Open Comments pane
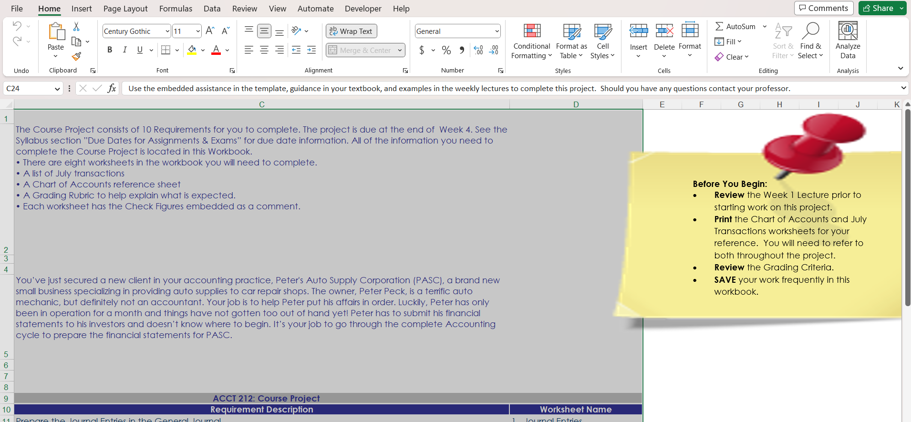911x422 pixels. point(824,8)
